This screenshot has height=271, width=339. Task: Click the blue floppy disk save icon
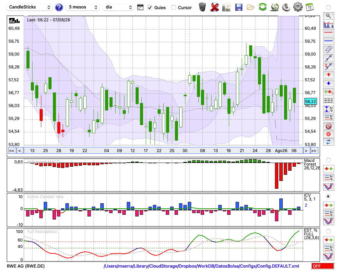click(239, 7)
